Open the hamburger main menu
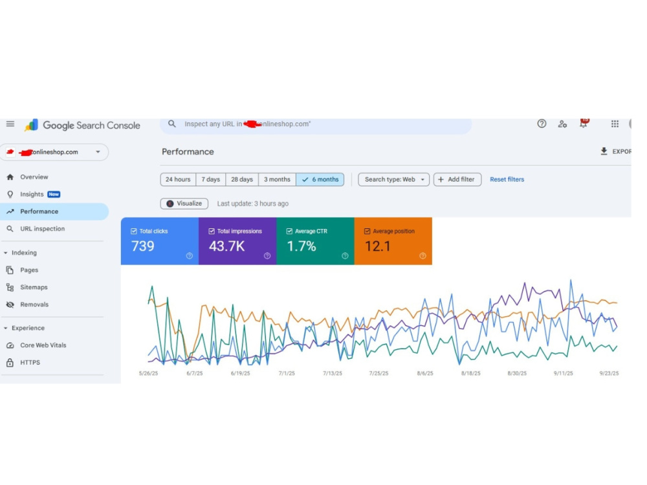 pos(10,124)
